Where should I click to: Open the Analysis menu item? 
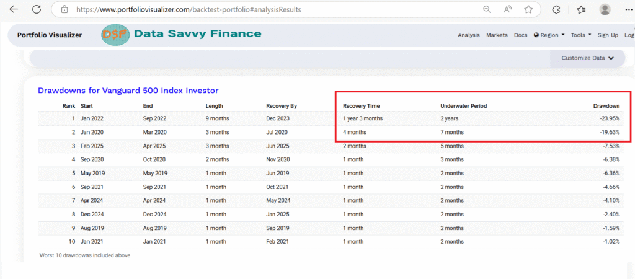468,35
